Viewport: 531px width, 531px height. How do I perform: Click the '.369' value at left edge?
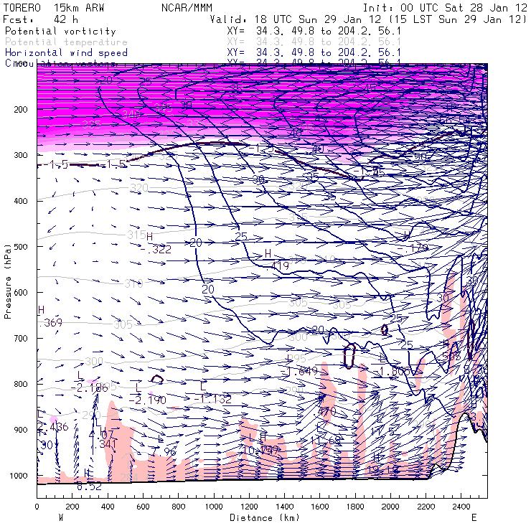click(x=51, y=323)
